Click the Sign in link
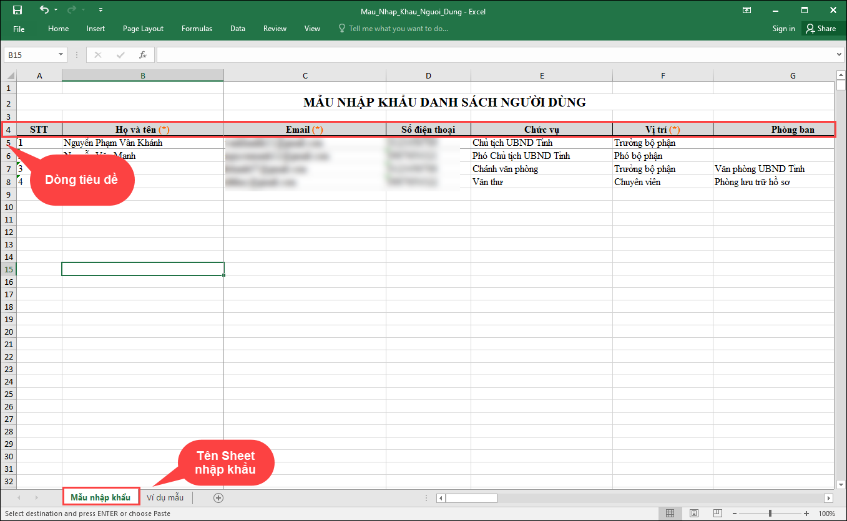 pos(783,29)
